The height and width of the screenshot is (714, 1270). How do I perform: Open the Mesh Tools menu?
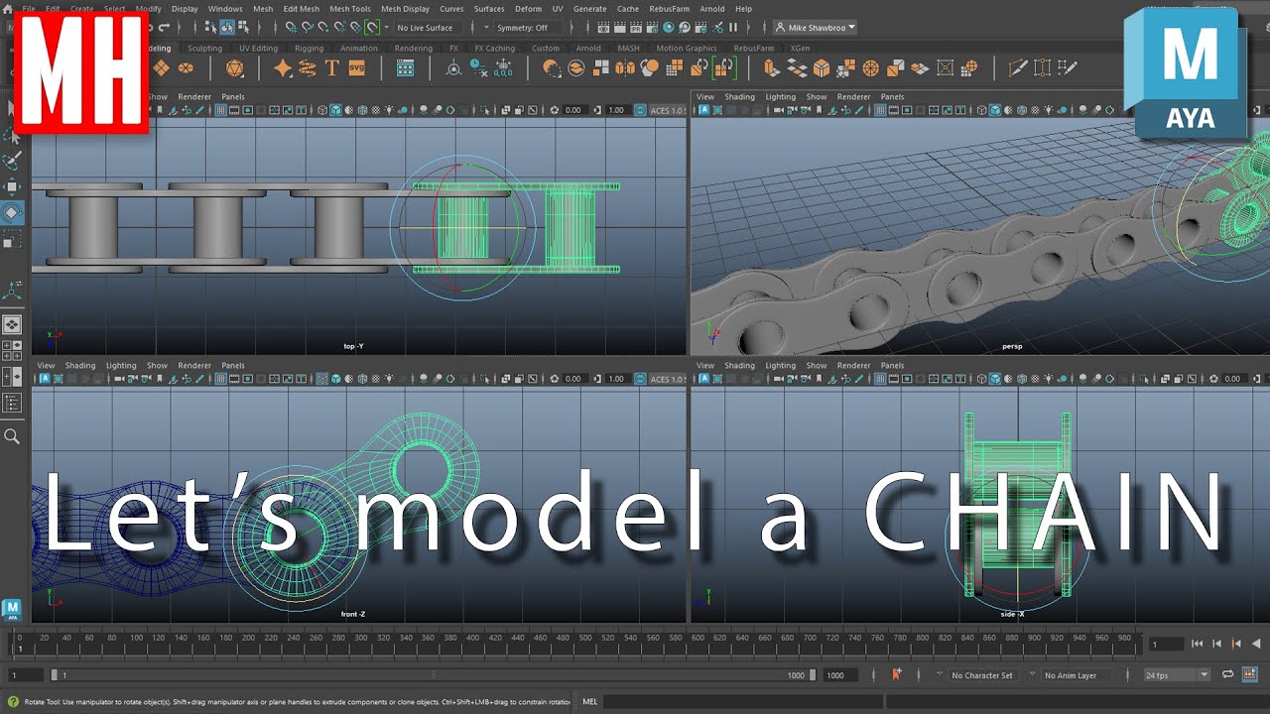[x=350, y=9]
